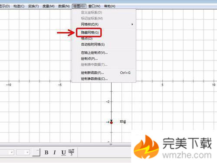217x163 pixels.
Task: Open the 度量(M) menu
Action: [x=48, y=6]
